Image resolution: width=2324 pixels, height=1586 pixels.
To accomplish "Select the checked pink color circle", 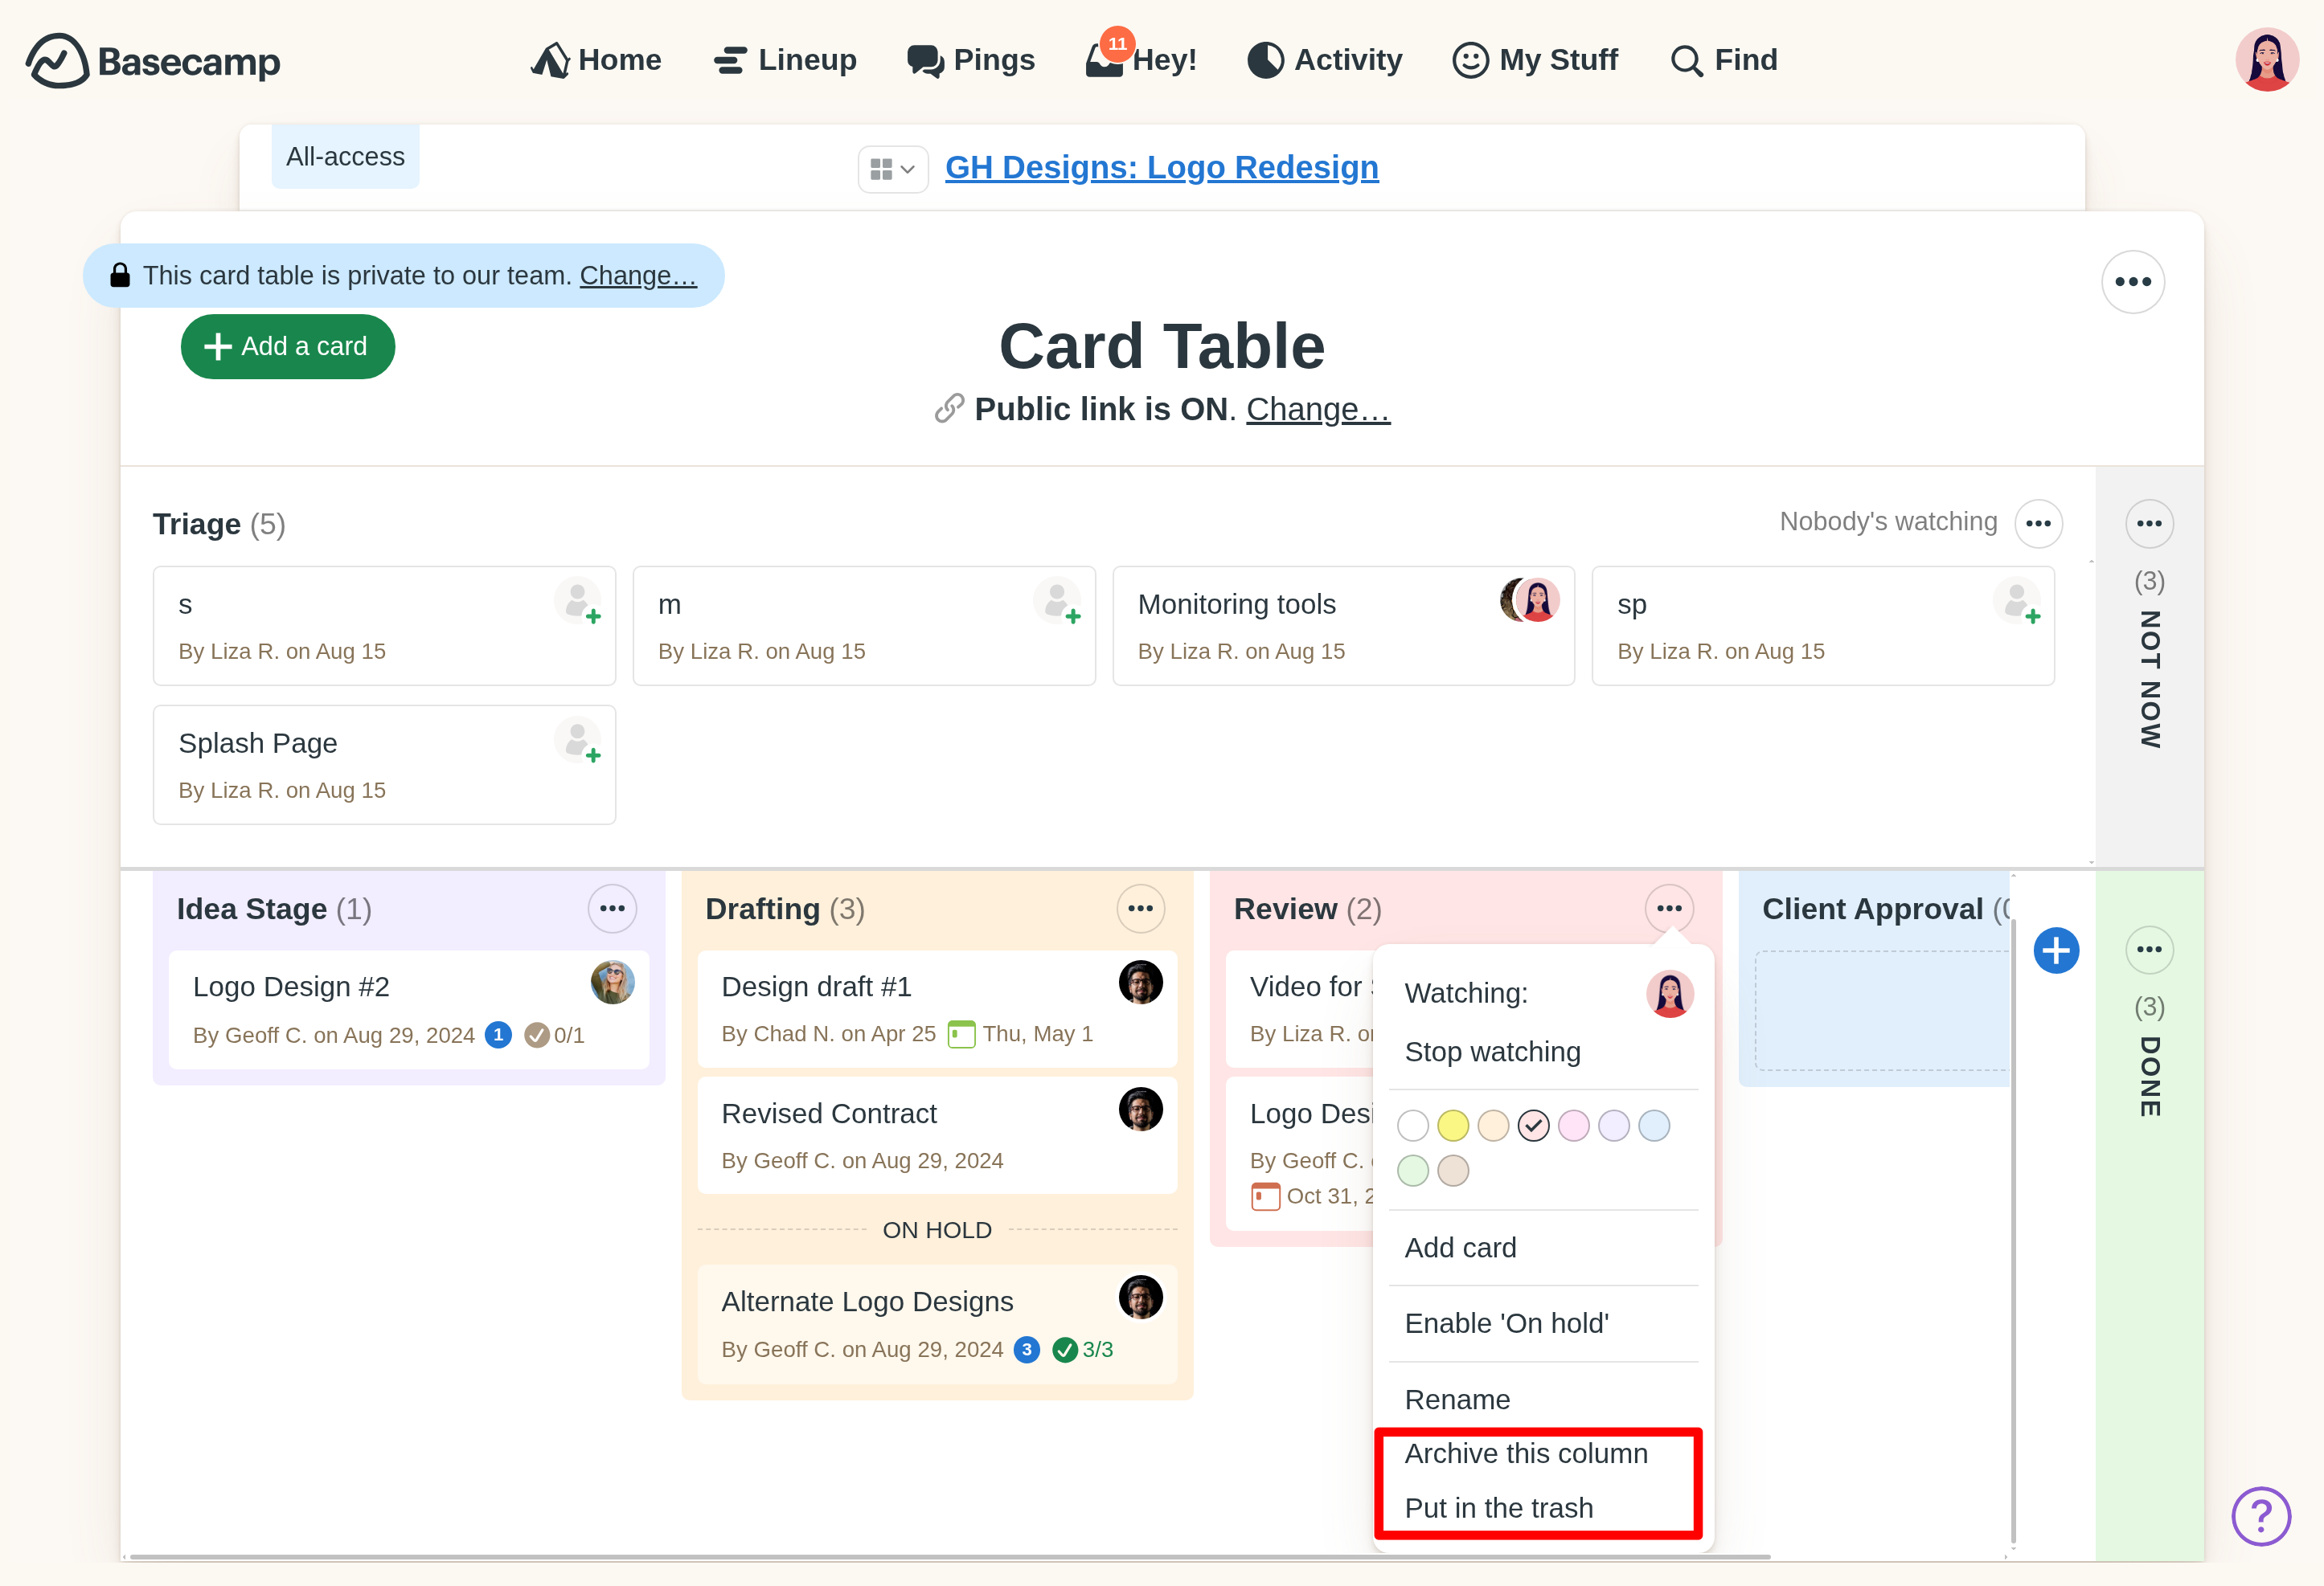I will coord(1533,1126).
